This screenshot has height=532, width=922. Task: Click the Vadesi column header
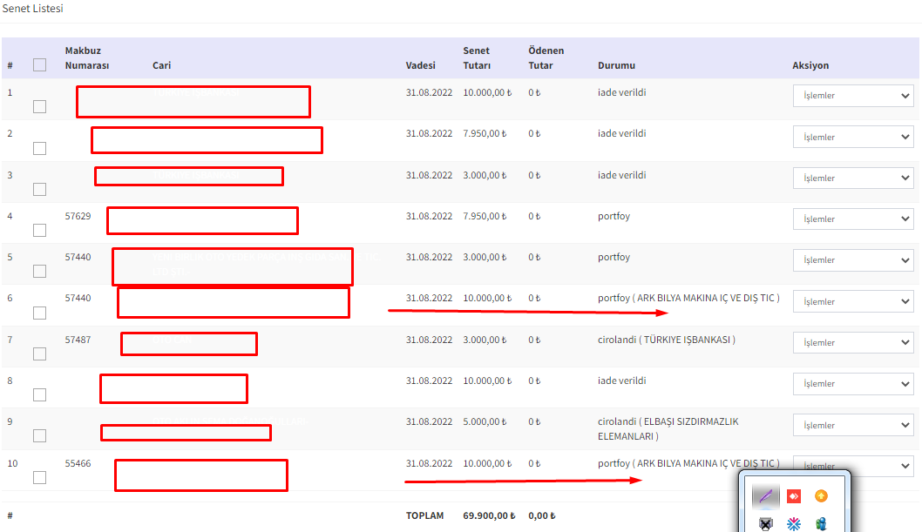[420, 65]
